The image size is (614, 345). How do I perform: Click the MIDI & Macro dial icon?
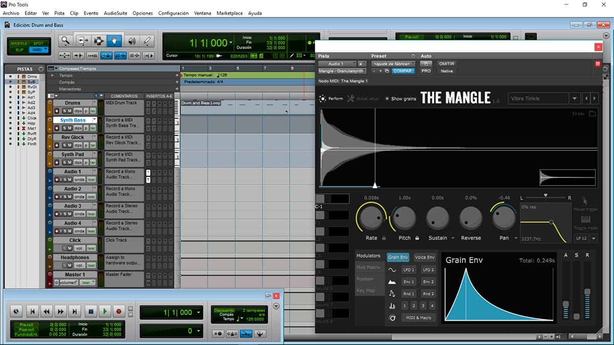pyautogui.click(x=392, y=318)
